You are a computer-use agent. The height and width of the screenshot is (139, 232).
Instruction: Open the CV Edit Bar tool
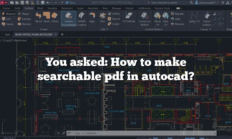pos(129,17)
